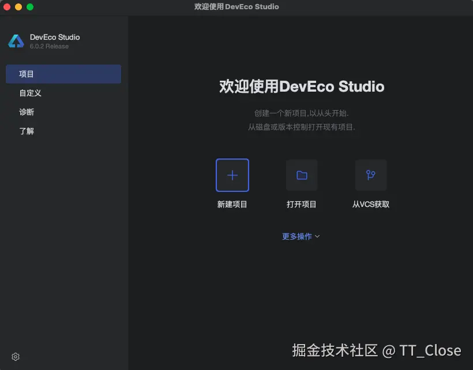Viewport: 473px width, 370px height.
Task: Select the 项目 sidebar tab
Action: click(x=63, y=74)
